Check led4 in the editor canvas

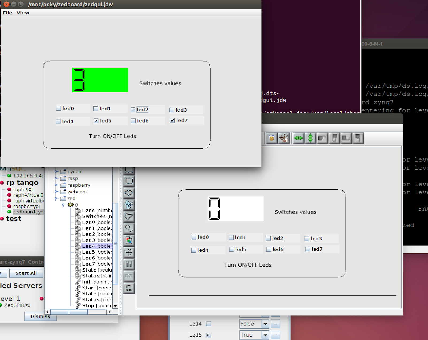click(194, 250)
